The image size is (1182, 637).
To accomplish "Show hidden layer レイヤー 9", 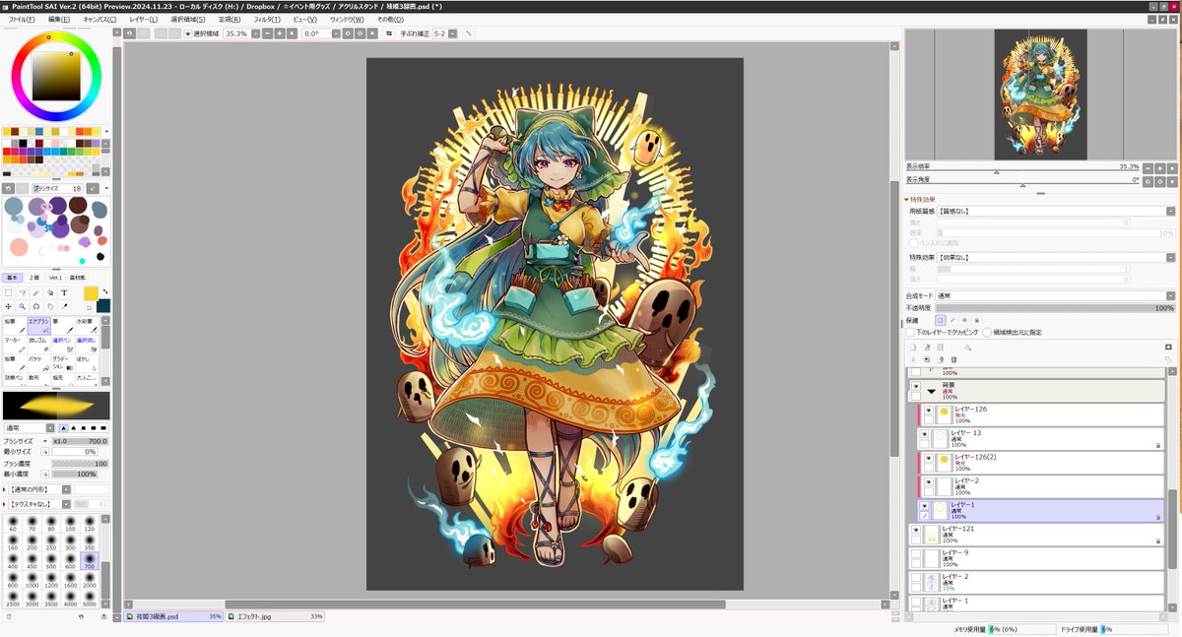I will 915,553.
